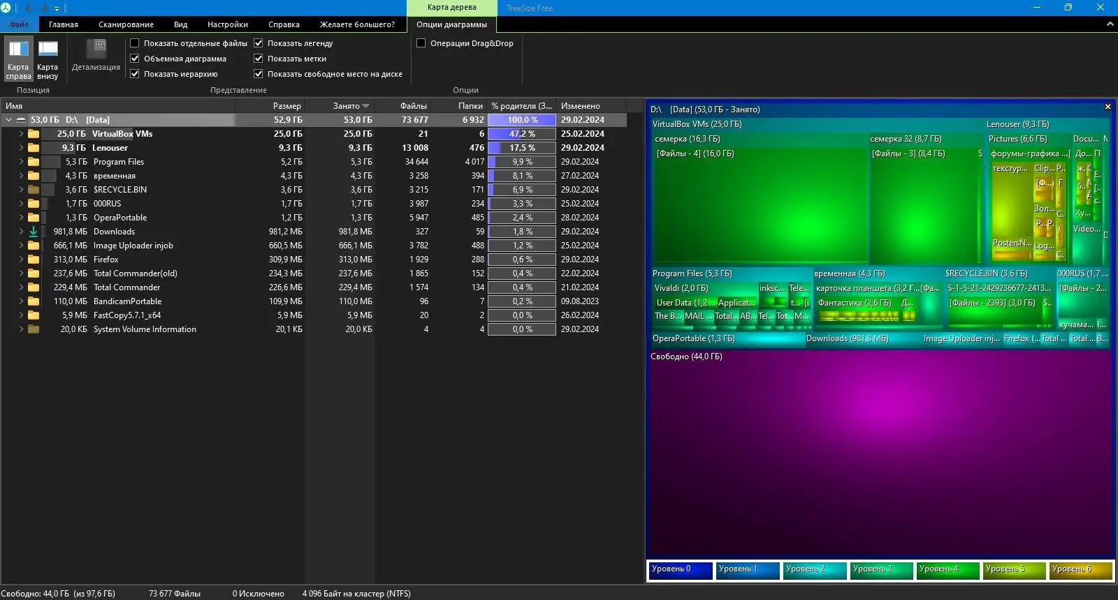Expand the VirtualBox VMs folder
The image size is (1118, 600).
click(21, 134)
